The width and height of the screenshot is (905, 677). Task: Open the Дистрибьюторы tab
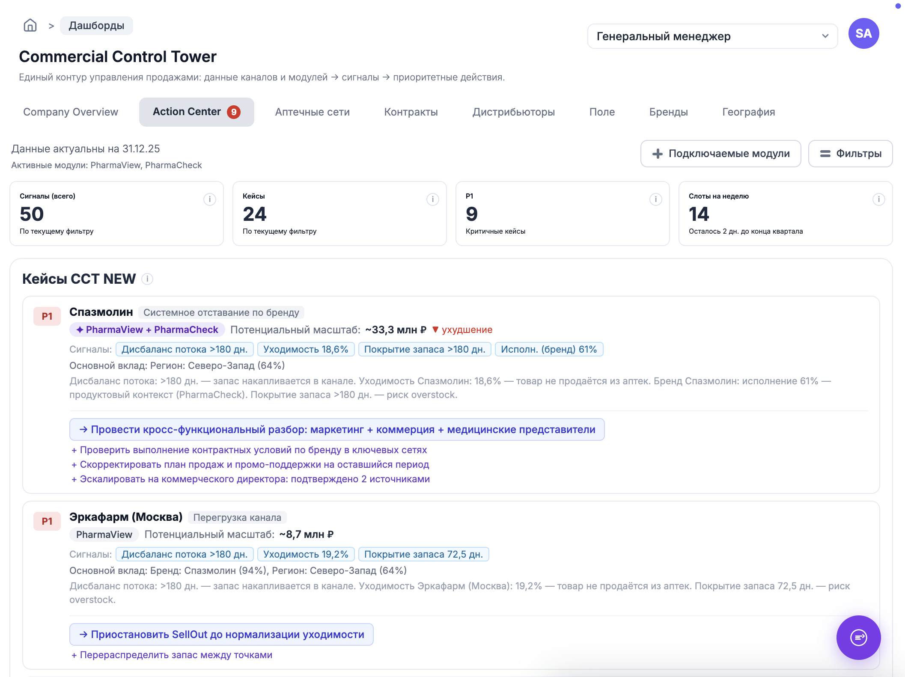pyautogui.click(x=513, y=112)
